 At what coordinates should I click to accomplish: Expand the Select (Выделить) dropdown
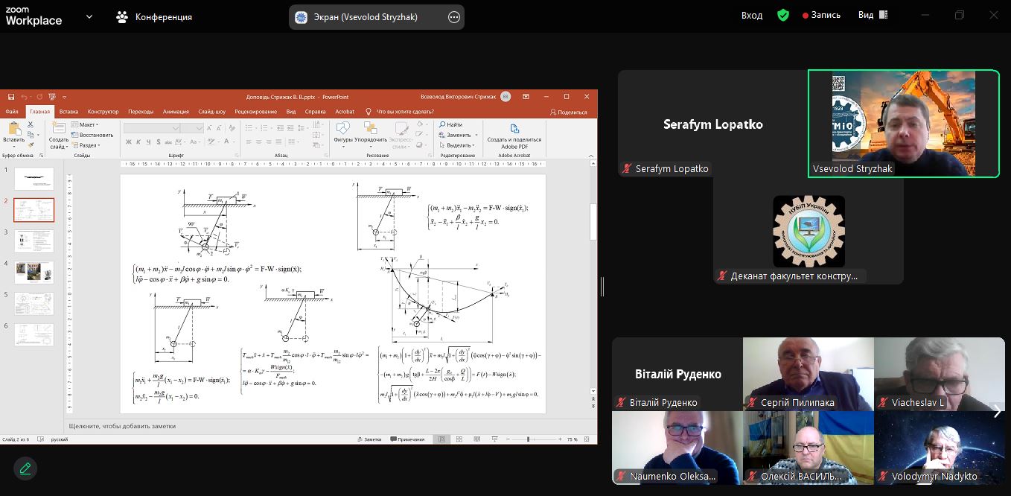[x=456, y=145]
